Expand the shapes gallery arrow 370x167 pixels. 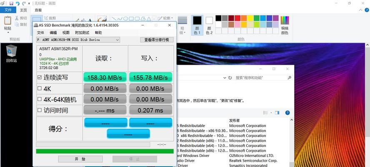(154, 18)
